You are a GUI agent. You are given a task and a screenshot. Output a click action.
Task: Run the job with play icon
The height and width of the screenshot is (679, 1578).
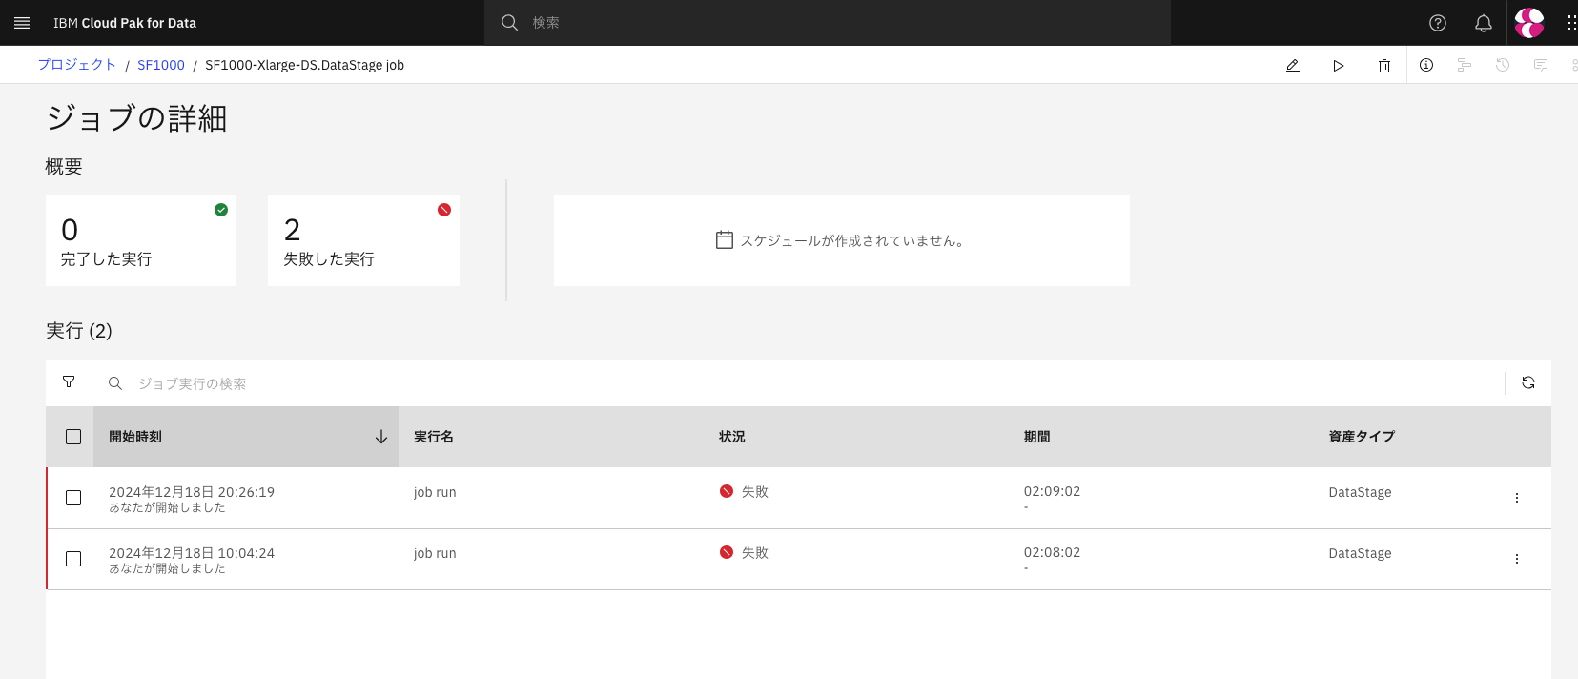pyautogui.click(x=1339, y=66)
